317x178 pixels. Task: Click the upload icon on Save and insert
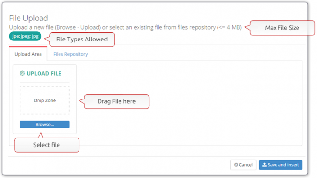point(264,165)
